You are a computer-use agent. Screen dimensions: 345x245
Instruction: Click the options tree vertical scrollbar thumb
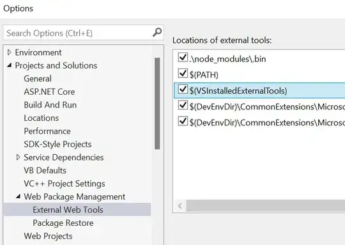coord(157,104)
